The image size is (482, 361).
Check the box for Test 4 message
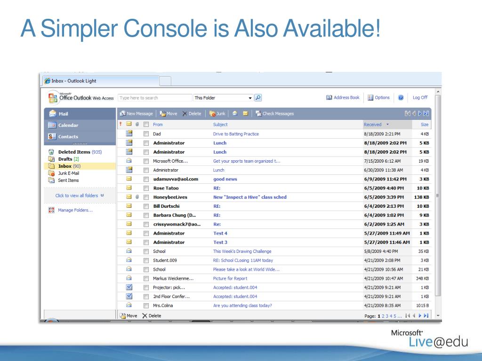[146, 233]
